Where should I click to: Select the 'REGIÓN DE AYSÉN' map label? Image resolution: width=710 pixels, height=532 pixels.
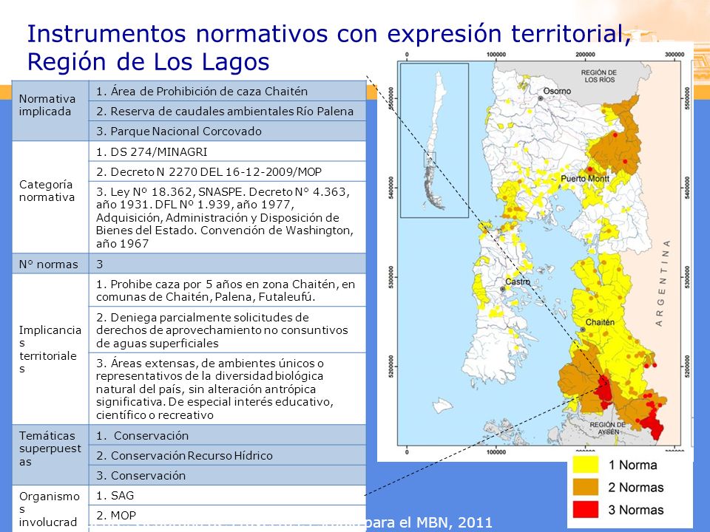pos(608,428)
